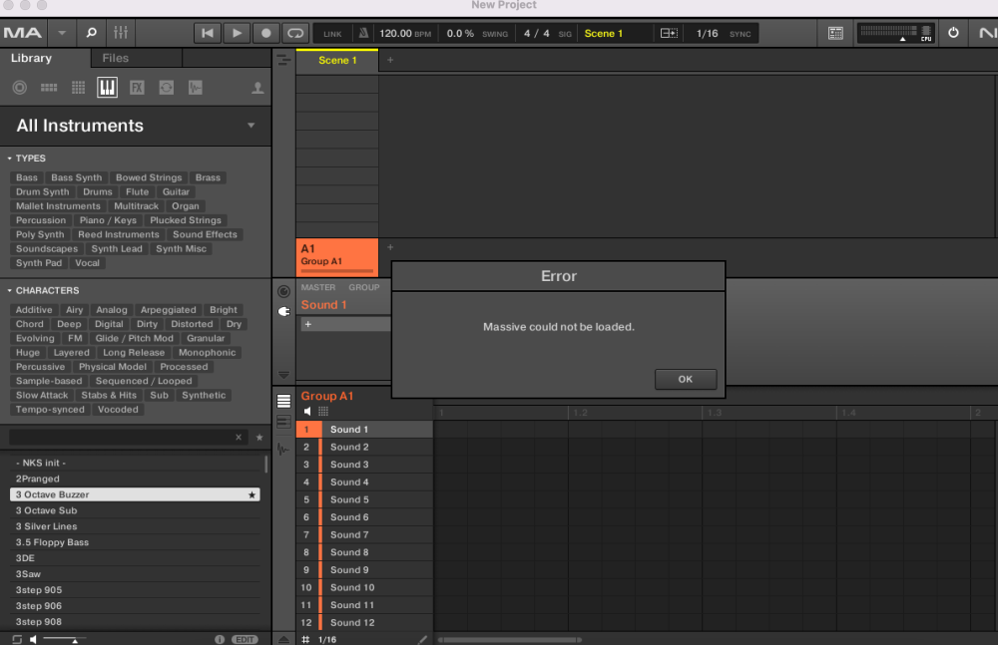Switch to the Files tab
This screenshot has width=998, height=645.
click(115, 58)
